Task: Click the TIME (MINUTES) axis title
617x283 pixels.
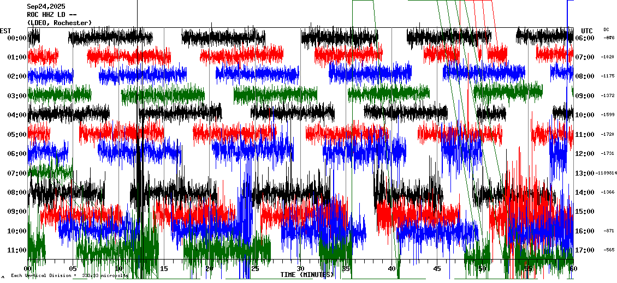Action: [307, 274]
